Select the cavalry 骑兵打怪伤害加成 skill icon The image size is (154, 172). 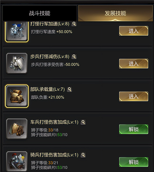(17, 161)
